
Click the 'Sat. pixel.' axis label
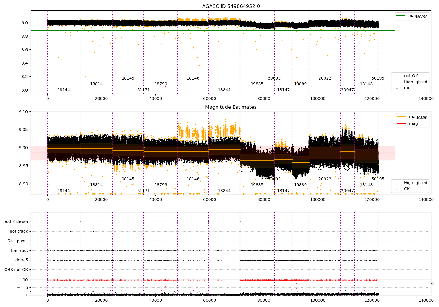coord(18,241)
